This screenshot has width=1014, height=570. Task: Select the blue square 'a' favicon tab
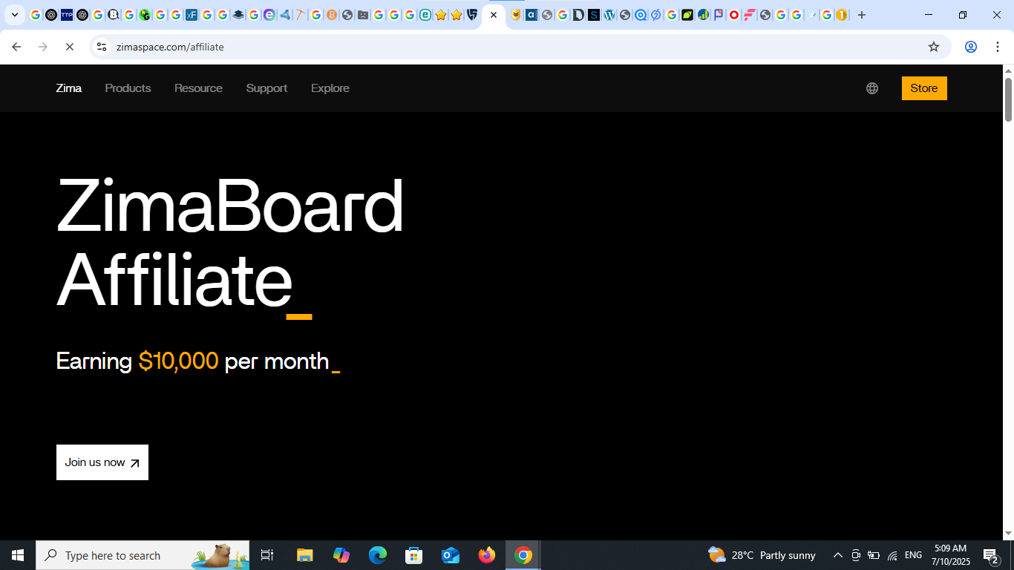531,15
